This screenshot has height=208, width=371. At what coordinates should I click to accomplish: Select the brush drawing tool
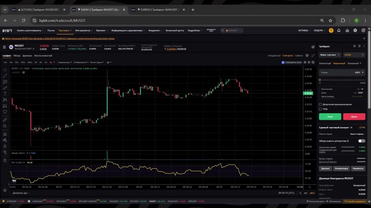click(5, 87)
